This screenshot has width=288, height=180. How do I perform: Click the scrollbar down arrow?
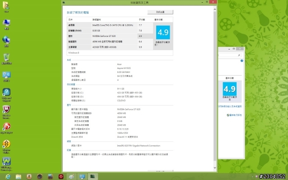tap(215, 167)
